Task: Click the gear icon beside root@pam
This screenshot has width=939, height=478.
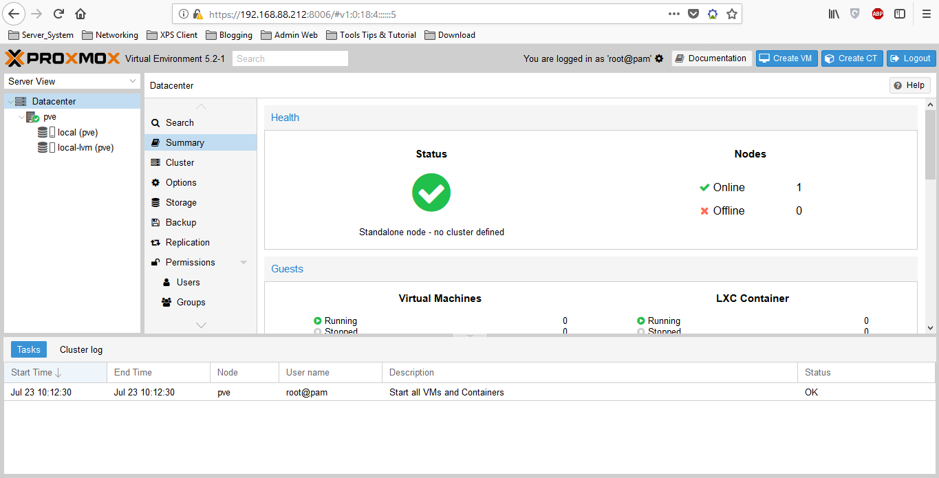Action: [659, 58]
